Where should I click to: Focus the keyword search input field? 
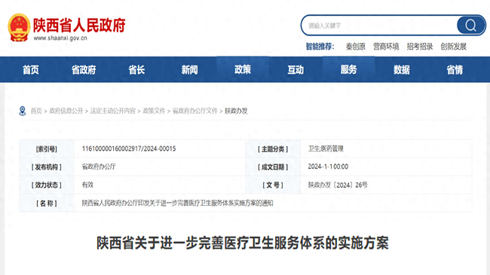379,26
